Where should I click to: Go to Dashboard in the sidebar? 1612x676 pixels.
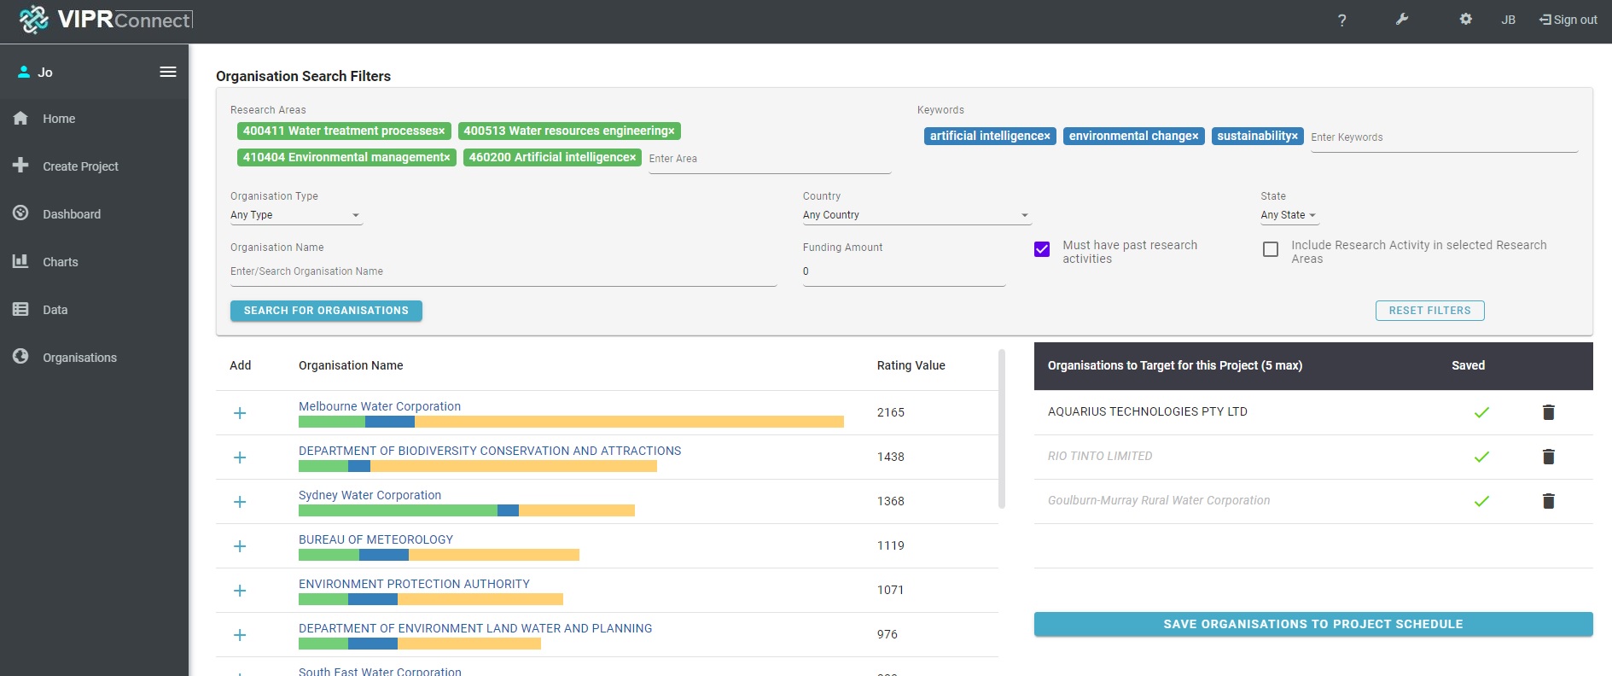(72, 214)
